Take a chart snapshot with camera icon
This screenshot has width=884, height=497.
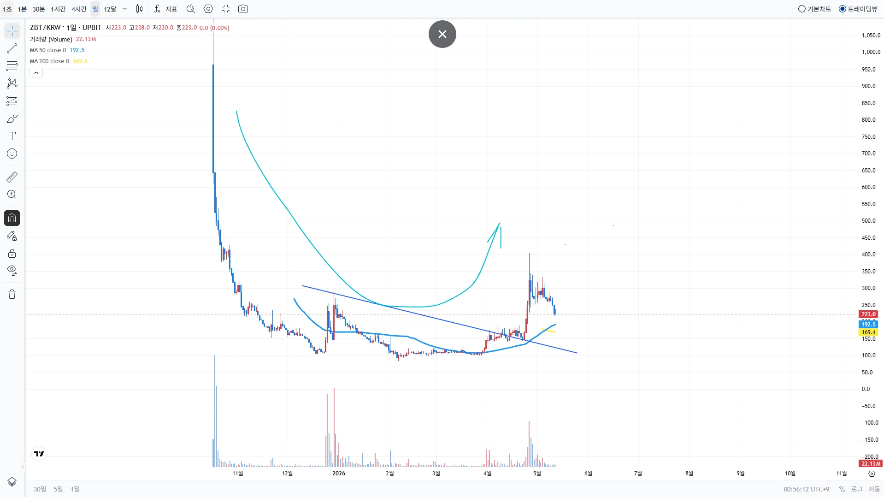pos(243,9)
